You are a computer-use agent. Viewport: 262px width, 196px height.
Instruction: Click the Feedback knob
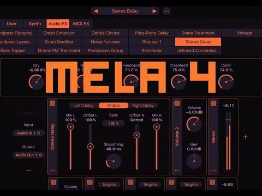[131, 82]
